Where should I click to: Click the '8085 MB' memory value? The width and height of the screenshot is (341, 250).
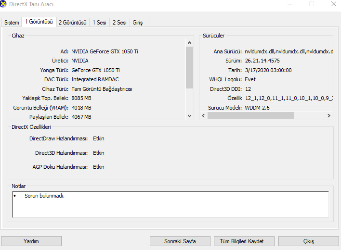point(81,98)
